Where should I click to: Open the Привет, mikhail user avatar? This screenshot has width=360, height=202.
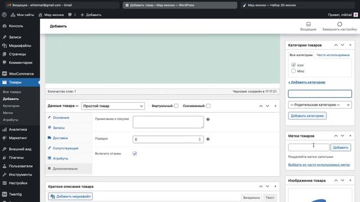(355, 15)
